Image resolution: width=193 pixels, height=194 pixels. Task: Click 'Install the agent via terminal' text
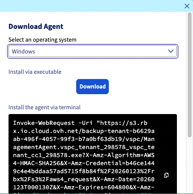click(44, 107)
